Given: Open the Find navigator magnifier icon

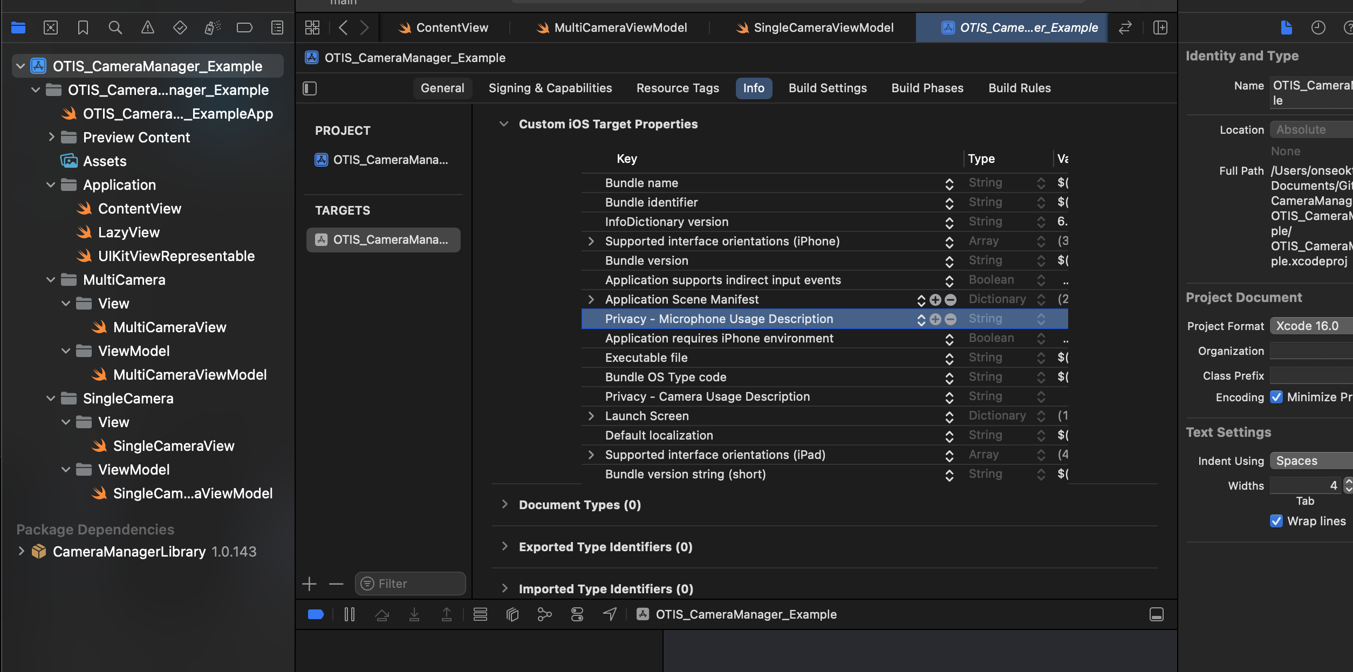Looking at the screenshot, I should pos(115,28).
